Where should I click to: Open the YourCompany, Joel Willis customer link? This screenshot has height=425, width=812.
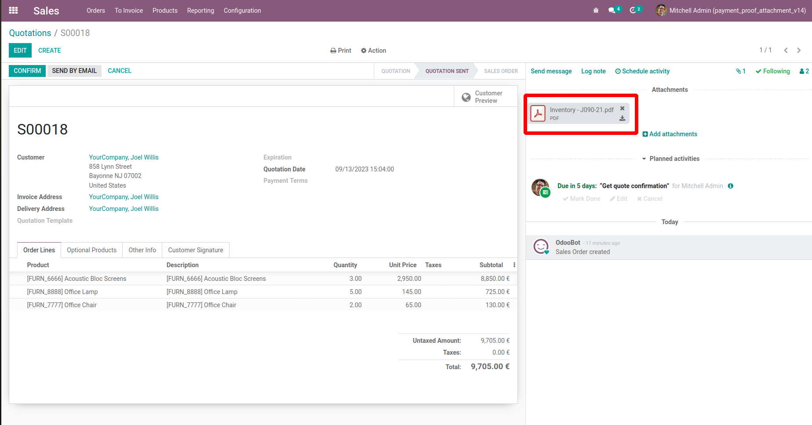click(124, 157)
